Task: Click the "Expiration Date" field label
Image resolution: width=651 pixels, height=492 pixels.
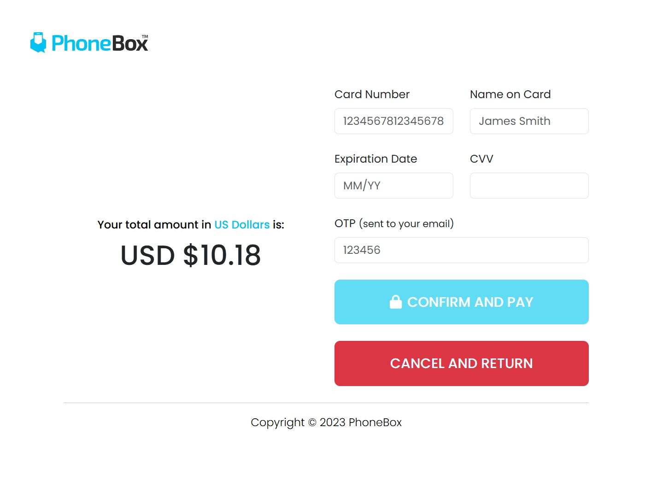Action: coord(375,159)
